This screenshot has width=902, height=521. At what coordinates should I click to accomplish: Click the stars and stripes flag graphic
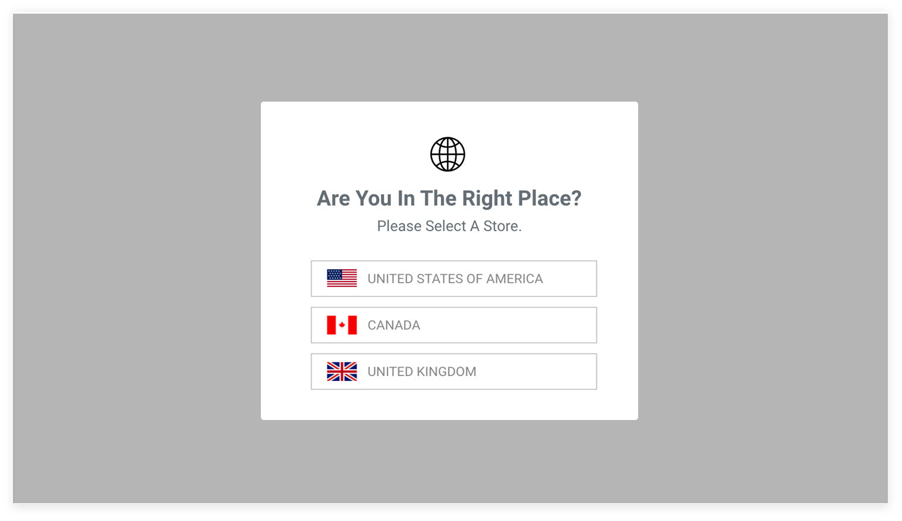[x=341, y=278]
